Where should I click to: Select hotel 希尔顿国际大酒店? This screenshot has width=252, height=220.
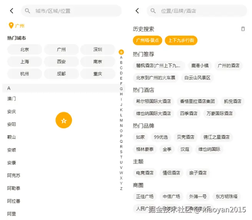pos(153,101)
